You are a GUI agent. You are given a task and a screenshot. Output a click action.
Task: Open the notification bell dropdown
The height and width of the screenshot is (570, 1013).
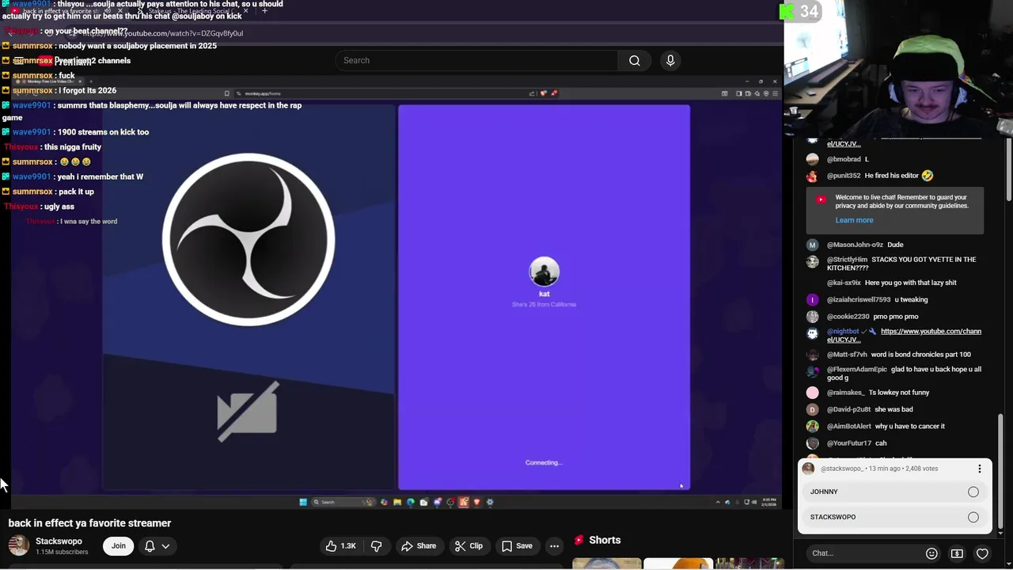[x=157, y=545]
